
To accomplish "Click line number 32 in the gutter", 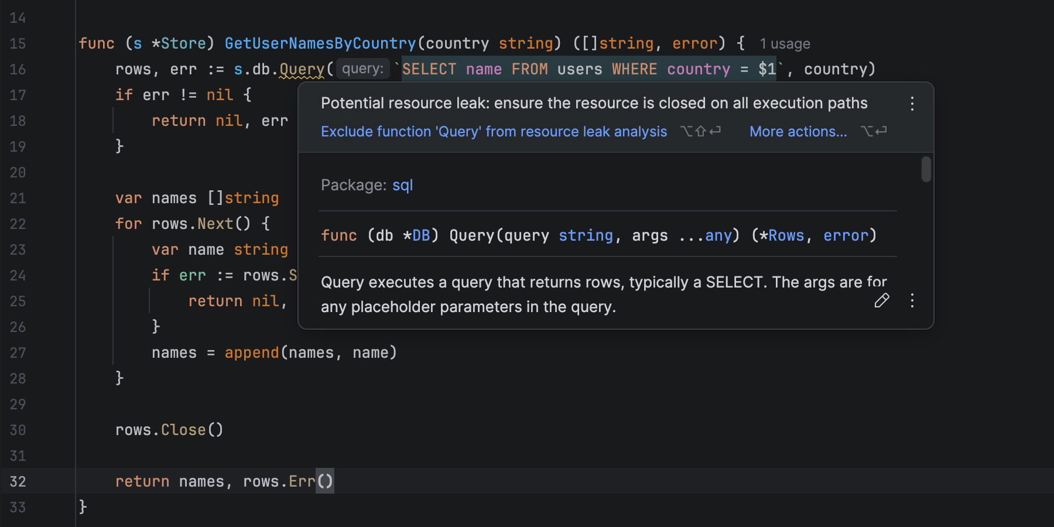I will tap(18, 481).
